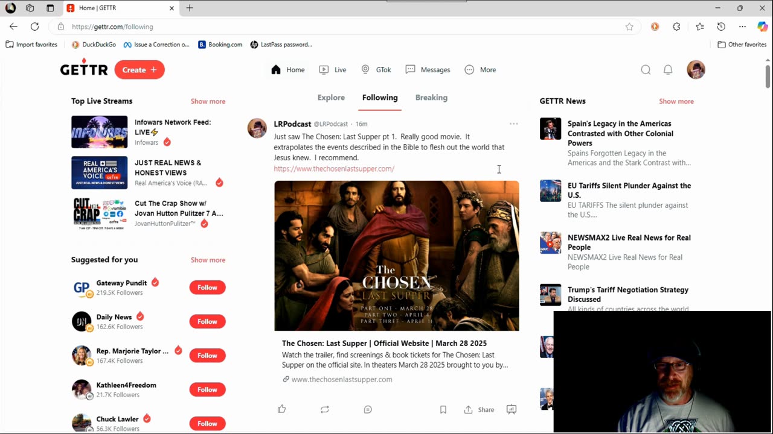Open the comment icon under the post

pyautogui.click(x=368, y=409)
